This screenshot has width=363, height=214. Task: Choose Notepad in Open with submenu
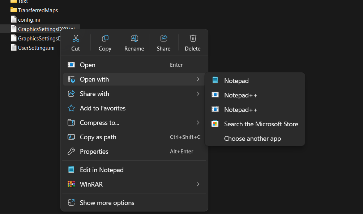point(236,81)
